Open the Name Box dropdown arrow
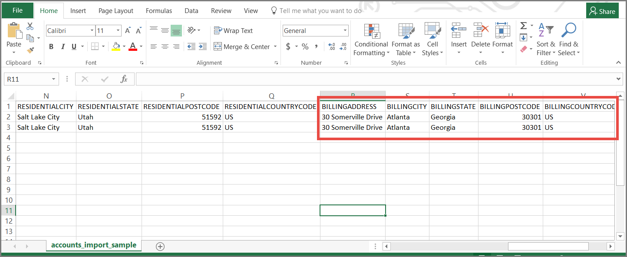This screenshot has height=257, width=627. coord(54,79)
